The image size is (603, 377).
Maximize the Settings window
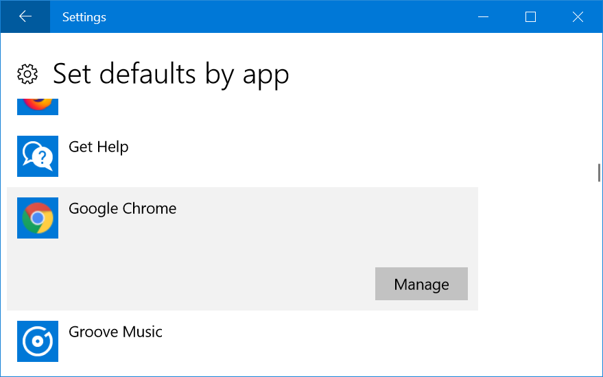coord(530,16)
